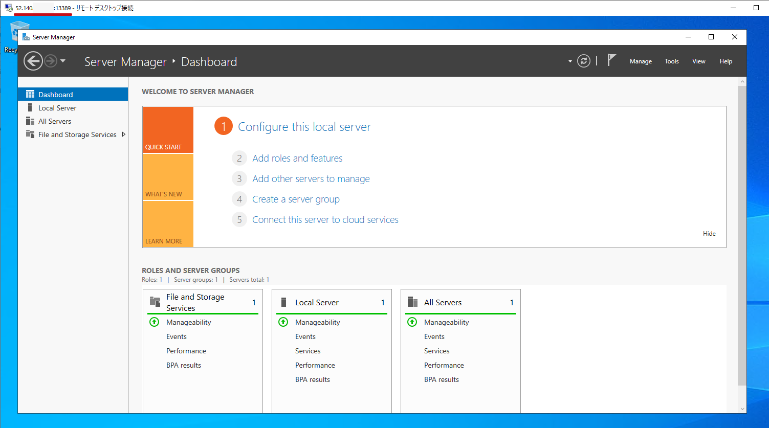Open navigation history dropdown beside forward arrow
Viewport: 769px width, 428px height.
click(x=63, y=61)
